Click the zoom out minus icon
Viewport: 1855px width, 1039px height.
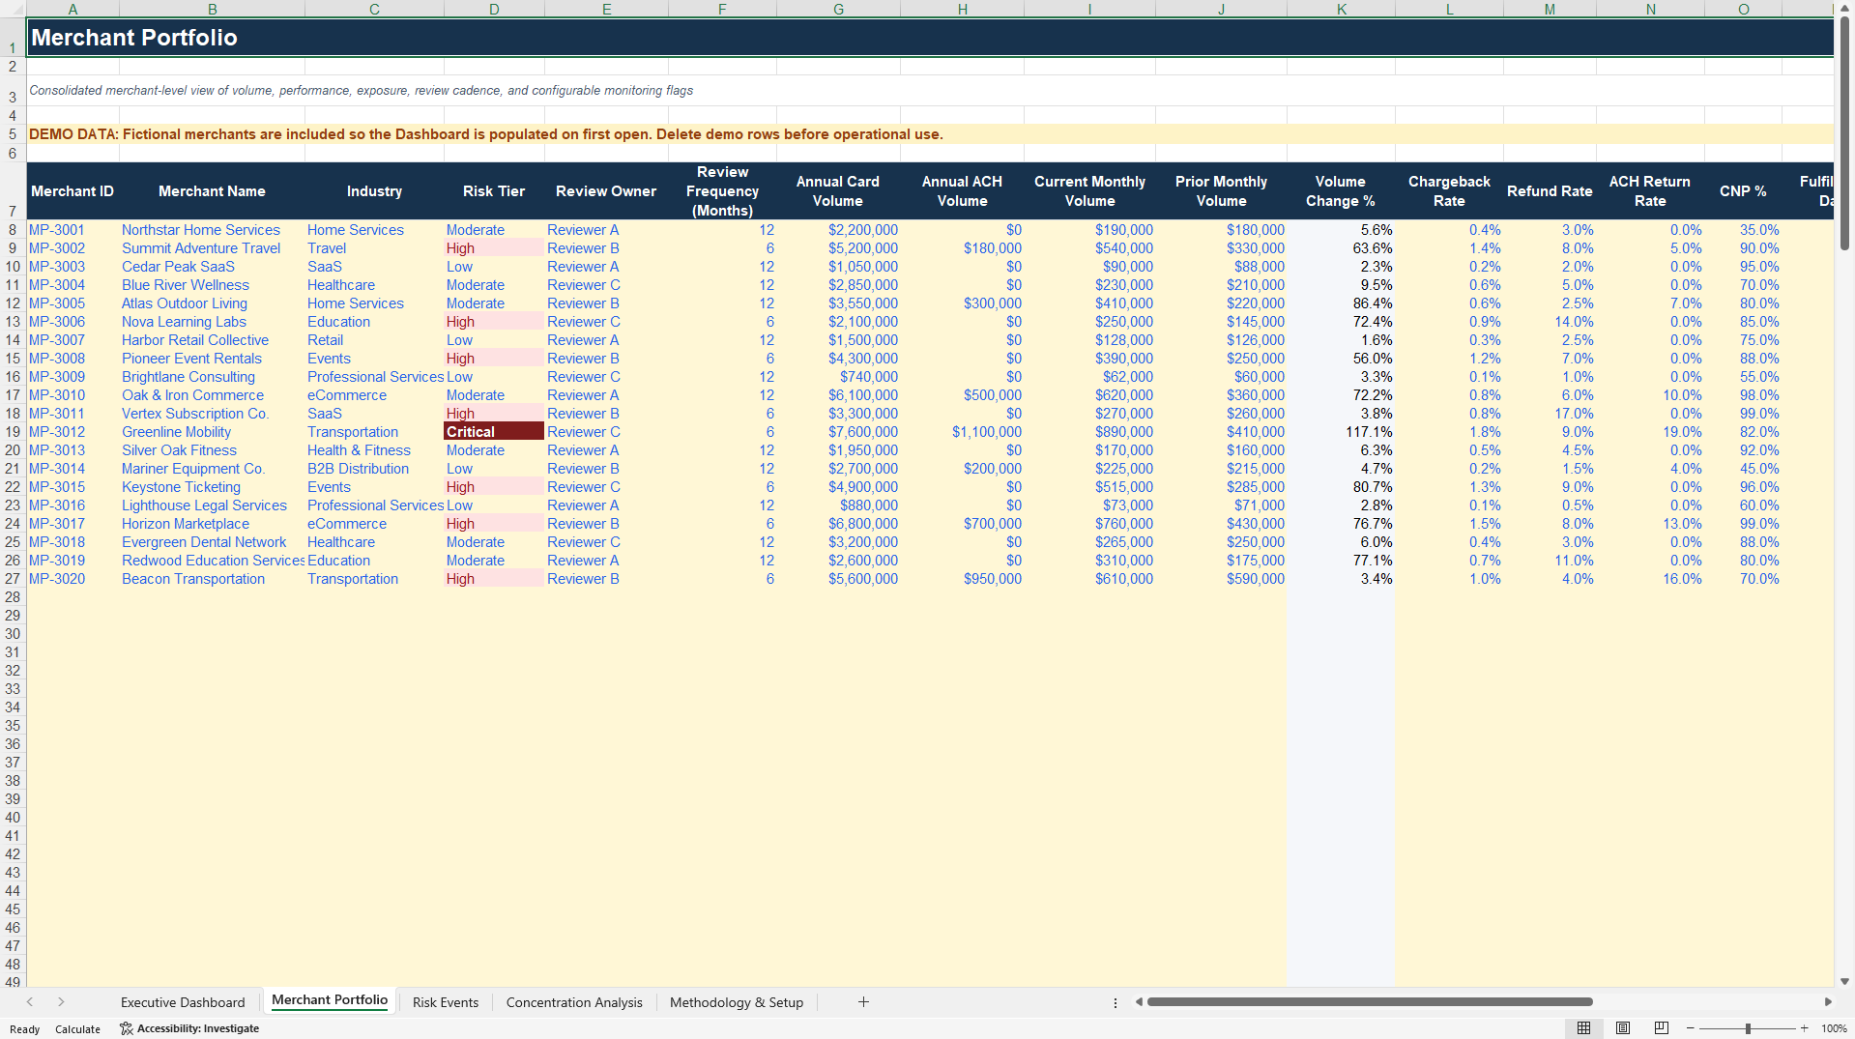(1691, 1028)
